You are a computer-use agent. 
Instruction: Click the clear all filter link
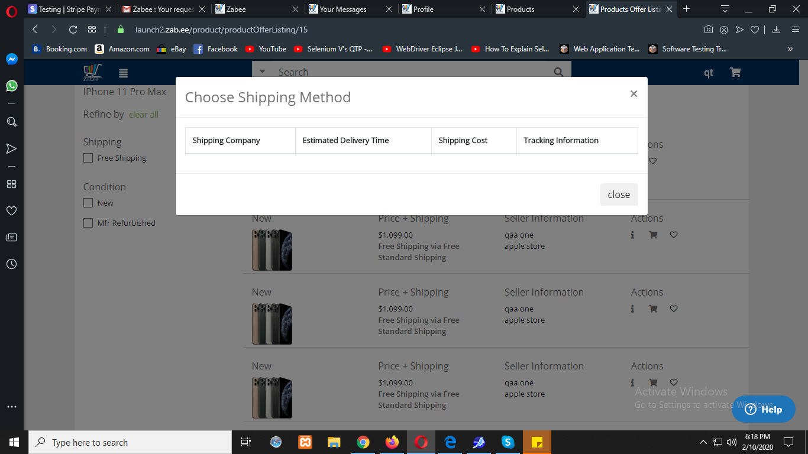tap(144, 115)
